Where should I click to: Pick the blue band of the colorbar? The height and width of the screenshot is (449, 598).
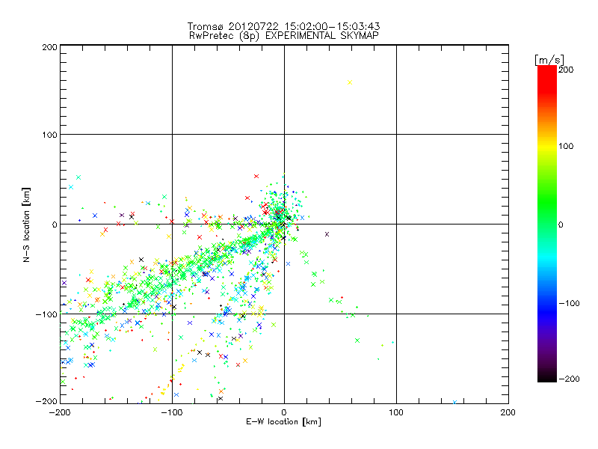pyautogui.click(x=547, y=311)
